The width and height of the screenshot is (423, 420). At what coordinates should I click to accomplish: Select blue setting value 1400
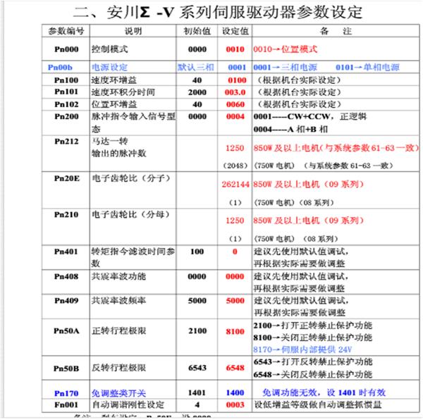[x=235, y=393]
